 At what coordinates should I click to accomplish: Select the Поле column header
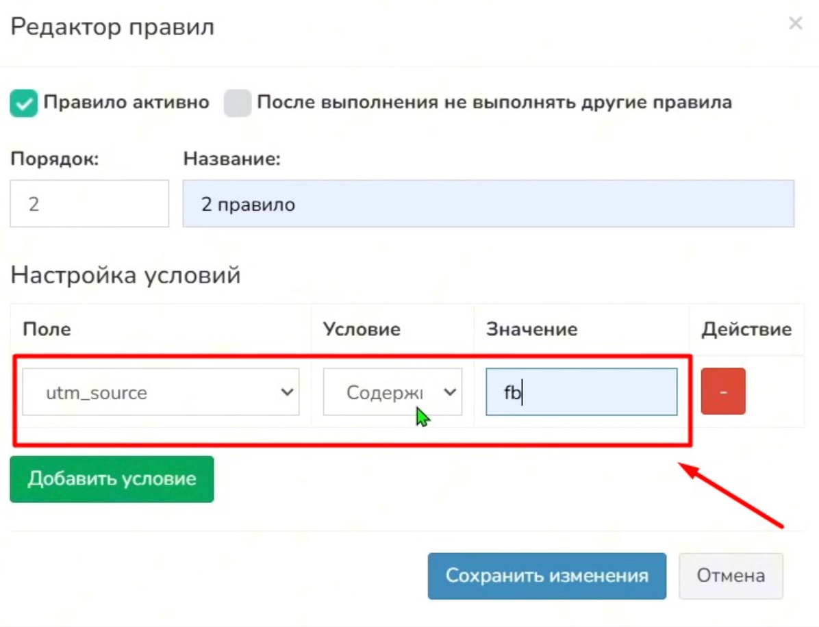pyautogui.click(x=47, y=329)
